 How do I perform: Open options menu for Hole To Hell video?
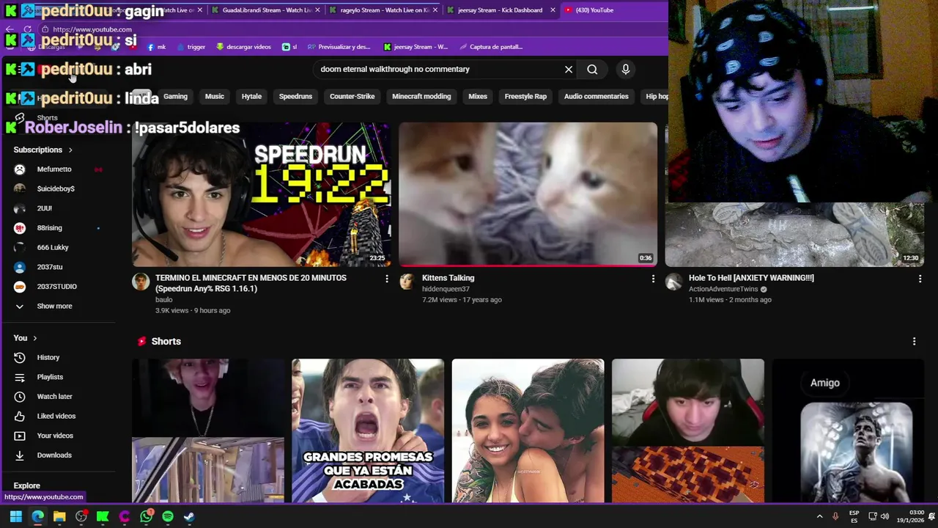(920, 279)
